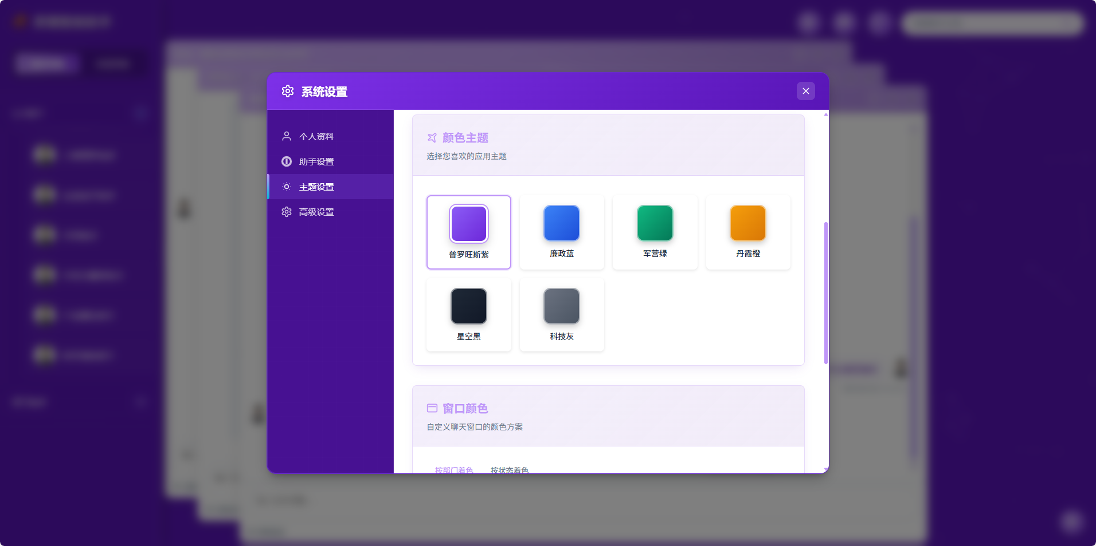Click the window icon next to 窗口颜色
Viewport: 1096px width, 546px height.
432,408
